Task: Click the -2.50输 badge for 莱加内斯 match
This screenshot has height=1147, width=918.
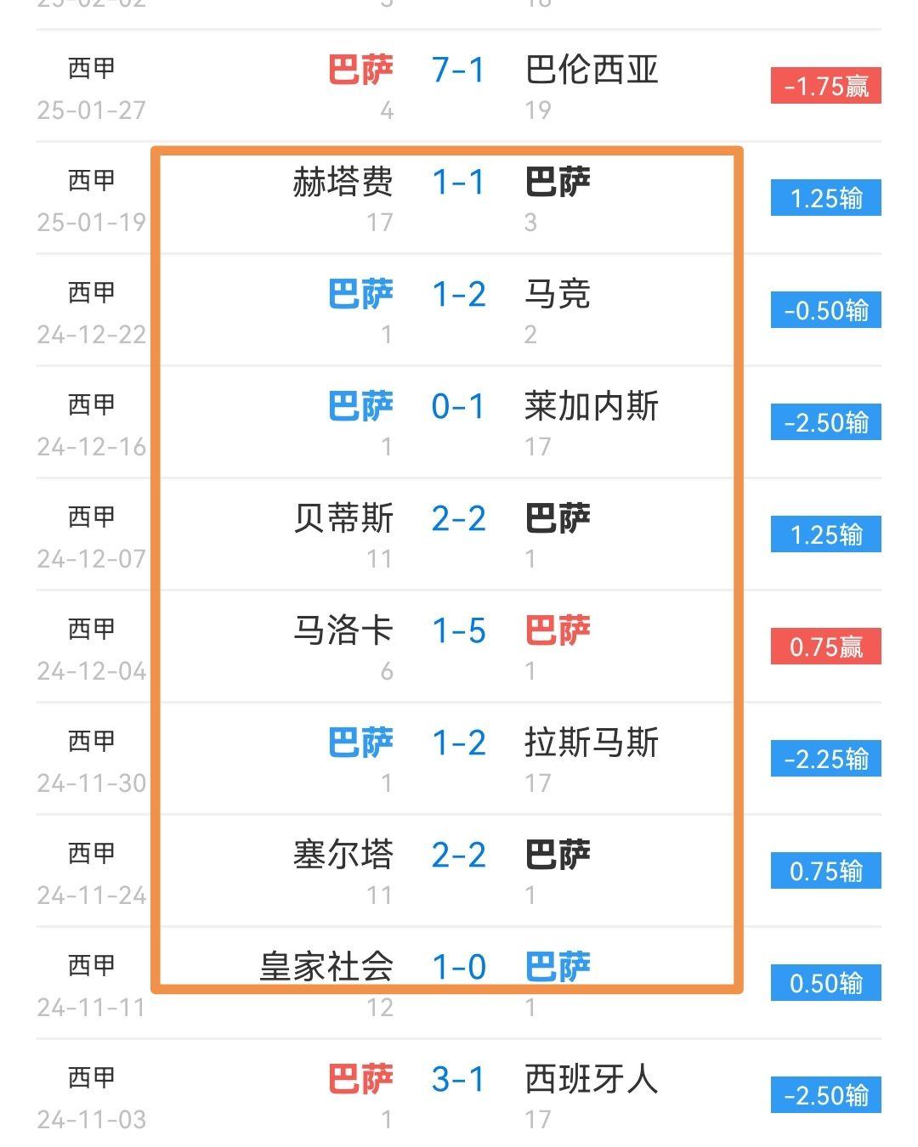Action: click(x=825, y=423)
